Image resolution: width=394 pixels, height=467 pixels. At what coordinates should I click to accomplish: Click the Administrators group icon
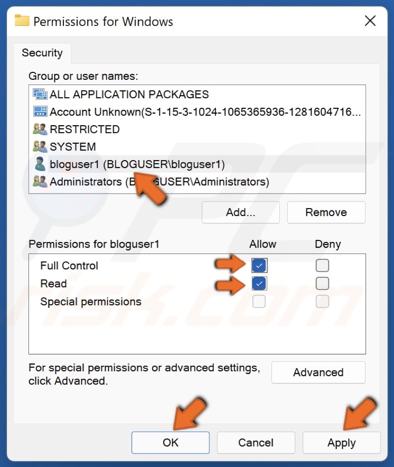pyautogui.click(x=39, y=182)
